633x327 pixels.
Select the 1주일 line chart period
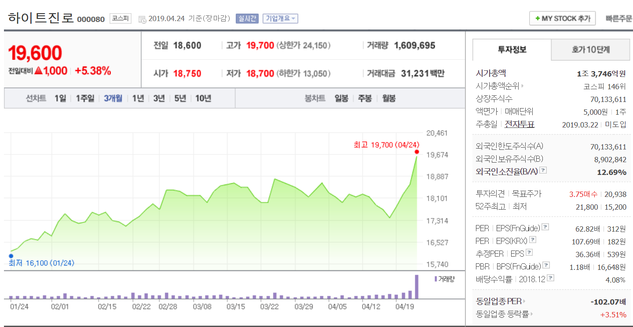(x=85, y=98)
